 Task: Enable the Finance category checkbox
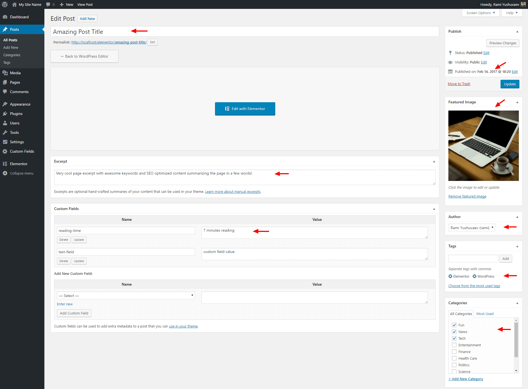tap(454, 352)
